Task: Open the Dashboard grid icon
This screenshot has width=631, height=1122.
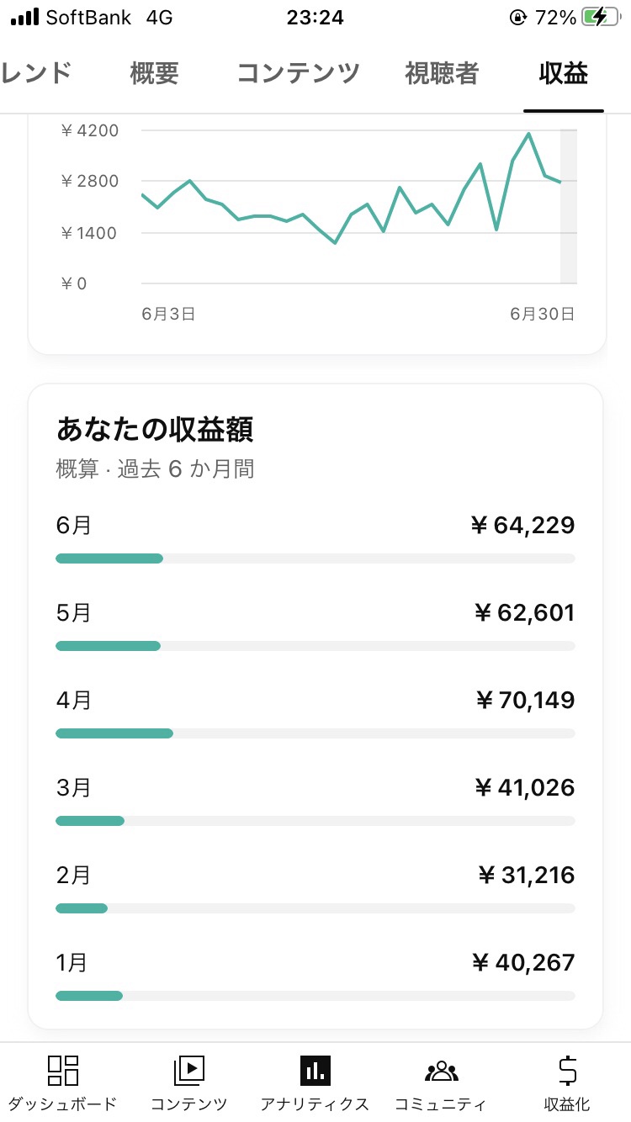Action: click(63, 1070)
